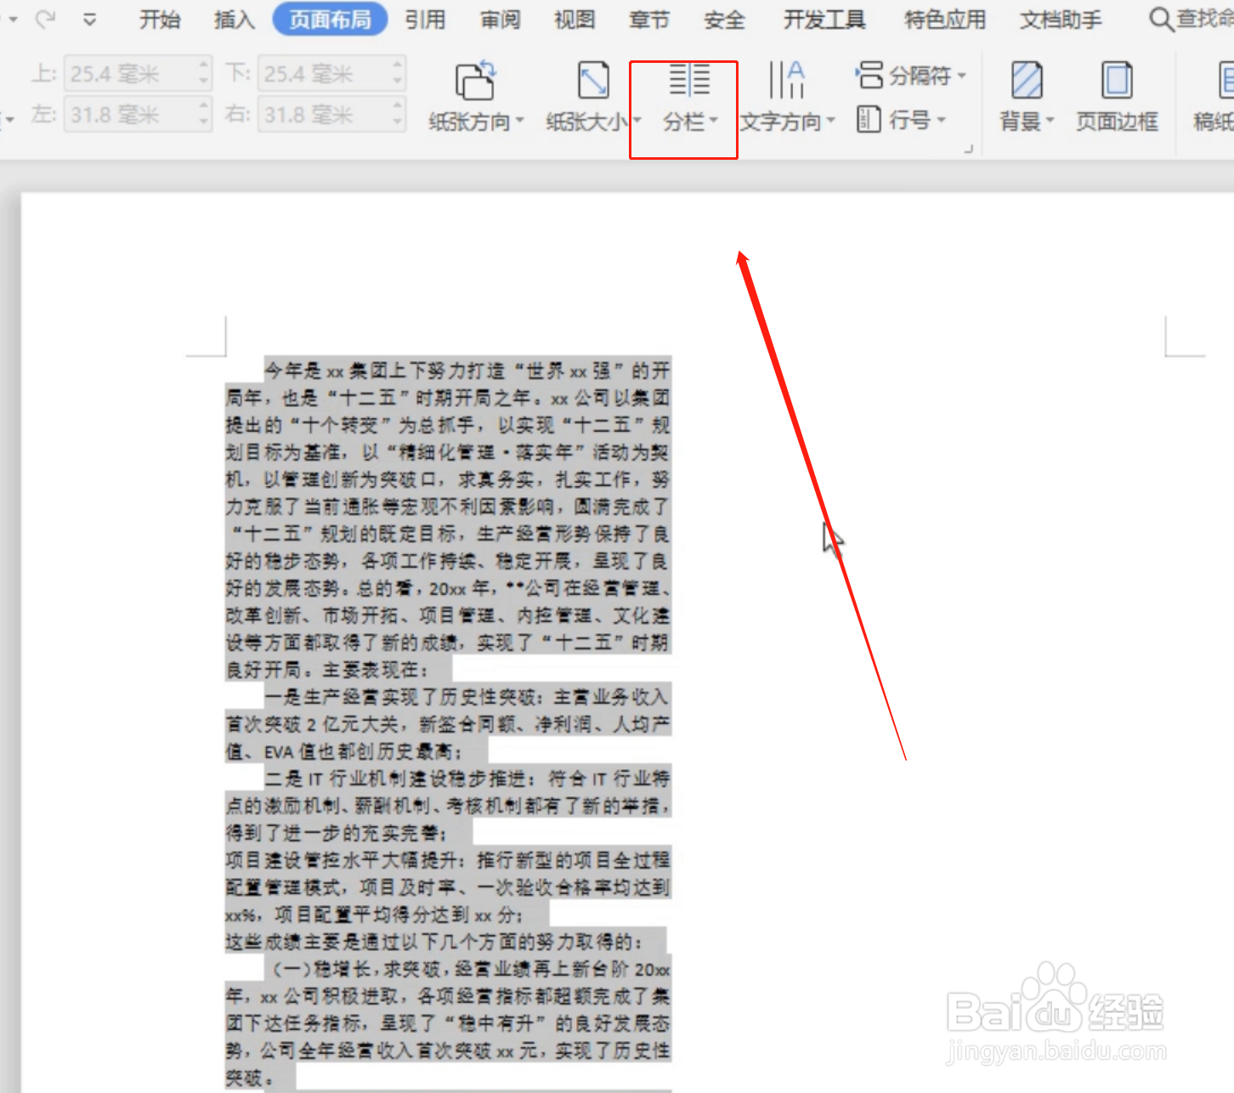Switch to the 开发工具 tab
This screenshot has width=1234, height=1093.
tap(824, 19)
